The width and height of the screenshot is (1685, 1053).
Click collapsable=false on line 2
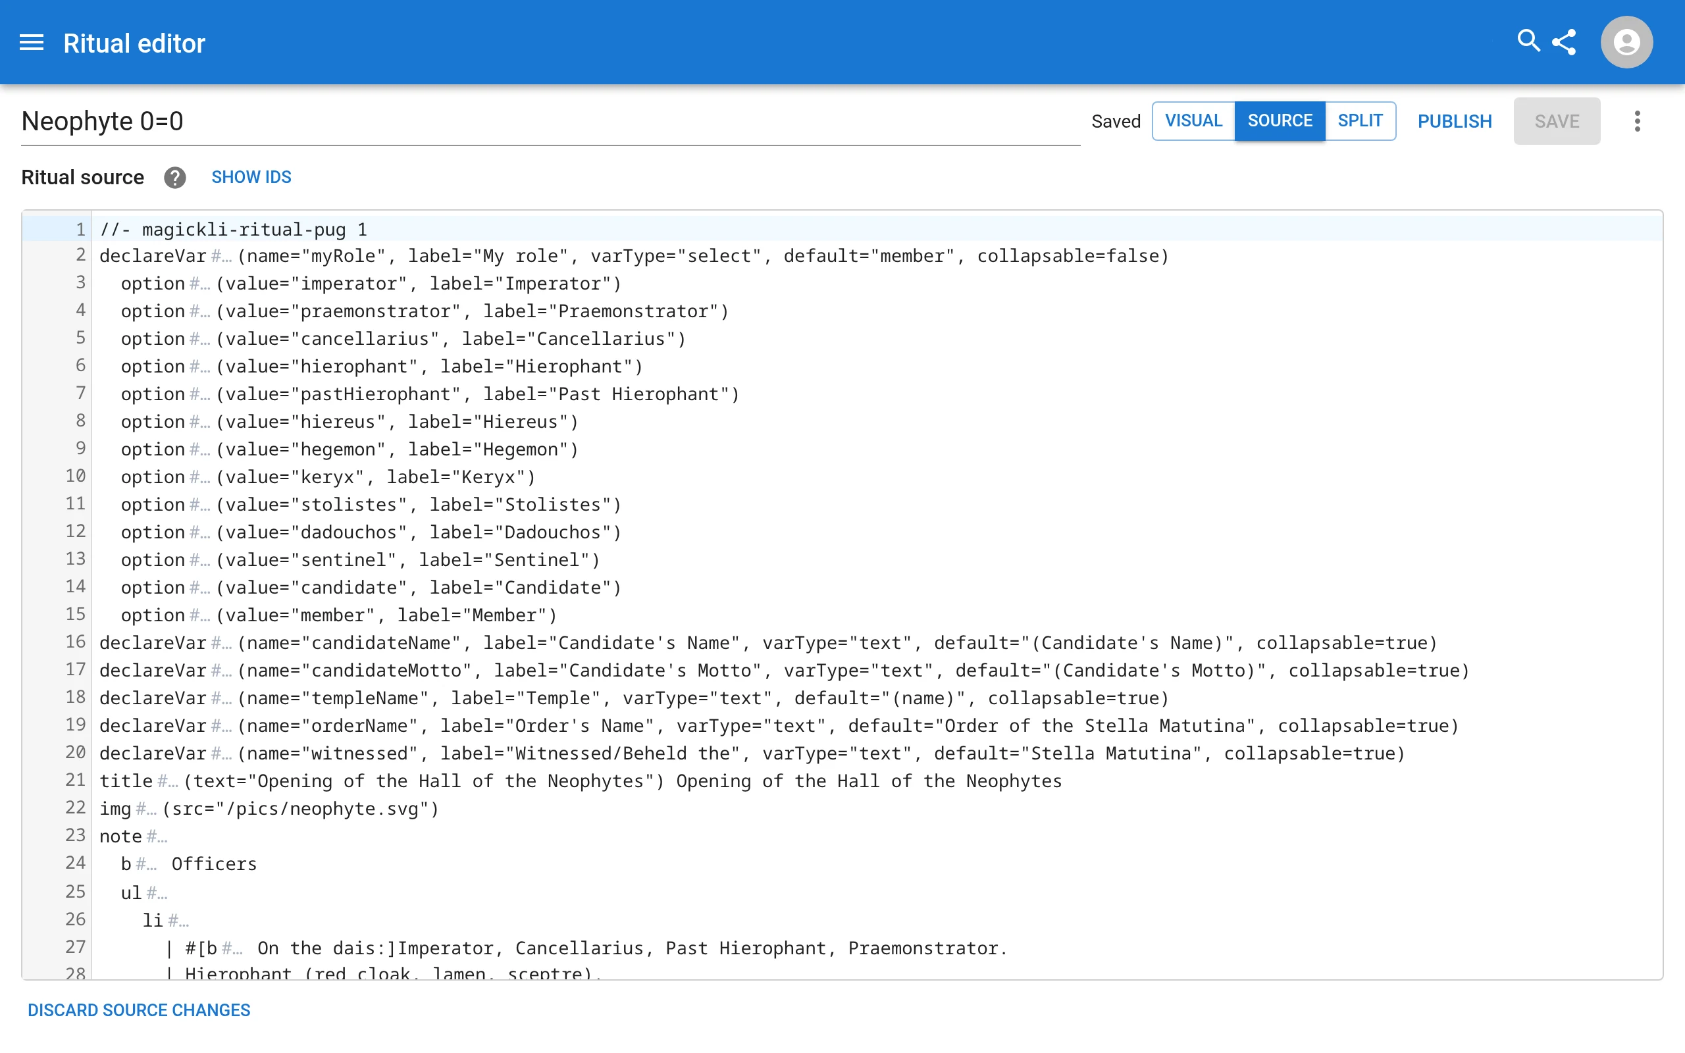1067,256
